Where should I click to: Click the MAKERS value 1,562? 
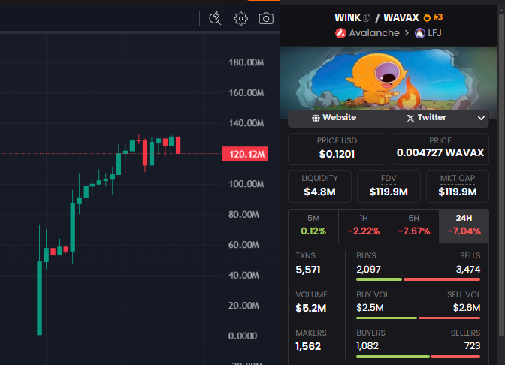308,346
